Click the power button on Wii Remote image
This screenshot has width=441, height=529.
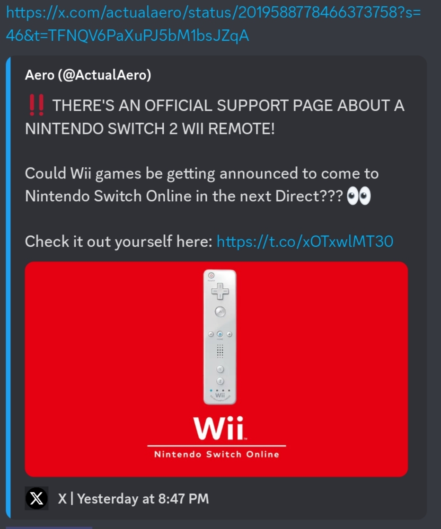211,275
